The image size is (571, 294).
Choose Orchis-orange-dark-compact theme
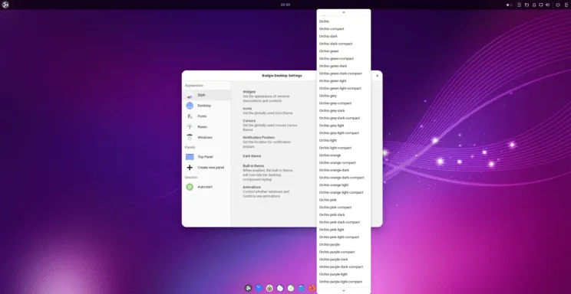click(344, 178)
